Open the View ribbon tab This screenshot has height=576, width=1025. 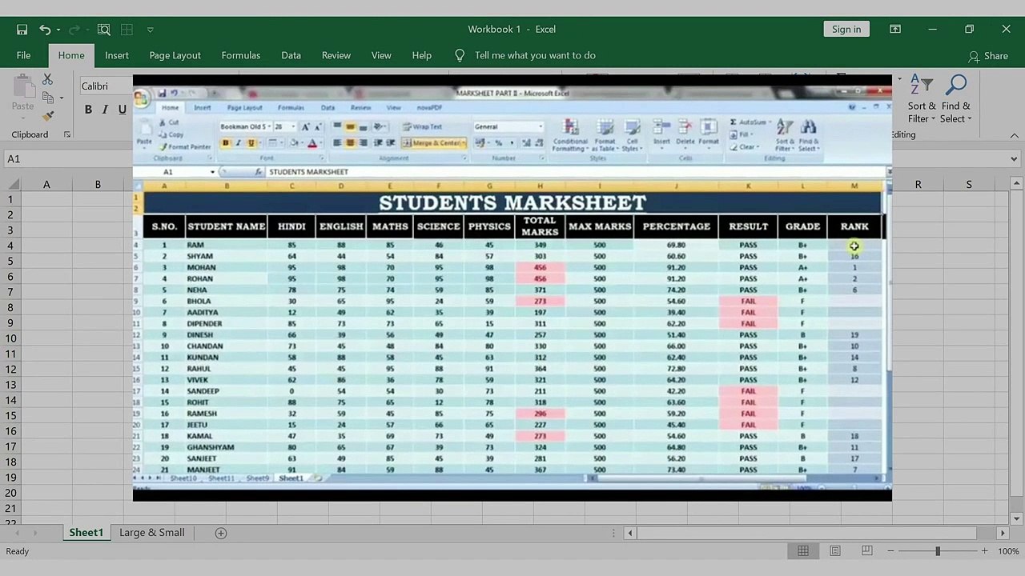pyautogui.click(x=381, y=55)
